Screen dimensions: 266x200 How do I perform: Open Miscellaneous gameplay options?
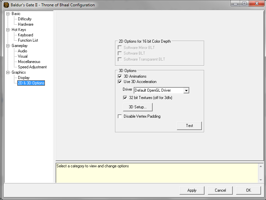click(x=29, y=62)
